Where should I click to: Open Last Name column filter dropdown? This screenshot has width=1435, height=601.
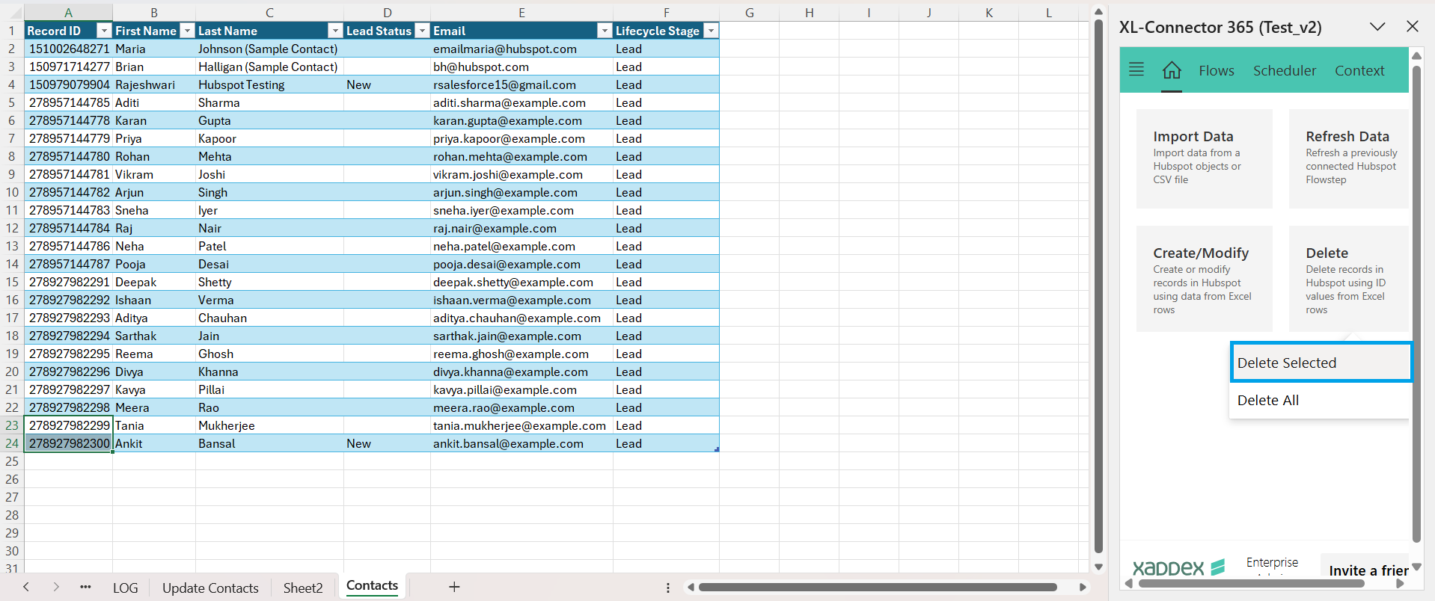pos(335,31)
